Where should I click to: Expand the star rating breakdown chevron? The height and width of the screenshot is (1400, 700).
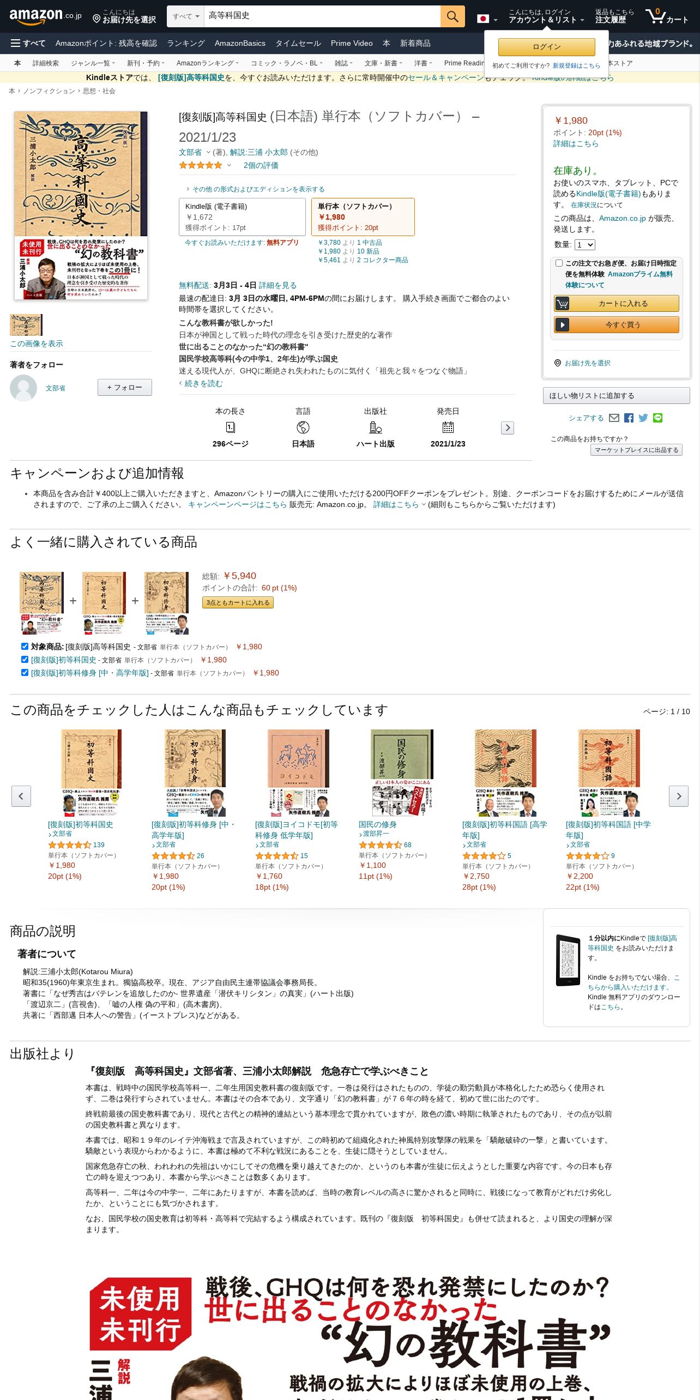coord(229,165)
